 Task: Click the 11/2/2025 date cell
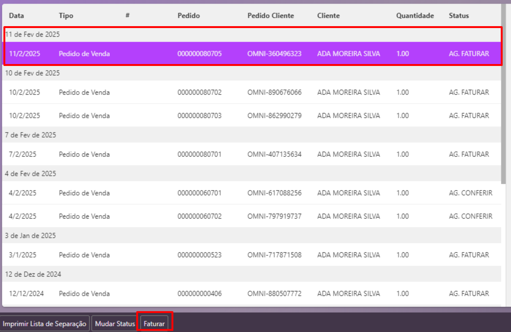(x=24, y=54)
